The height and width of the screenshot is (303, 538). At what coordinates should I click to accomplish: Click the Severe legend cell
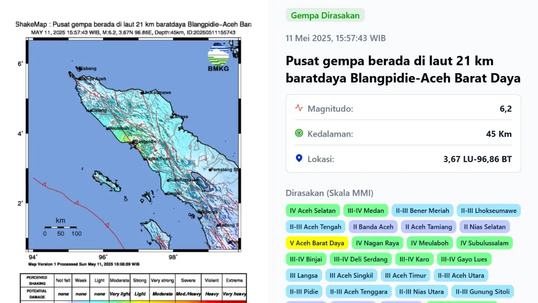(x=188, y=280)
